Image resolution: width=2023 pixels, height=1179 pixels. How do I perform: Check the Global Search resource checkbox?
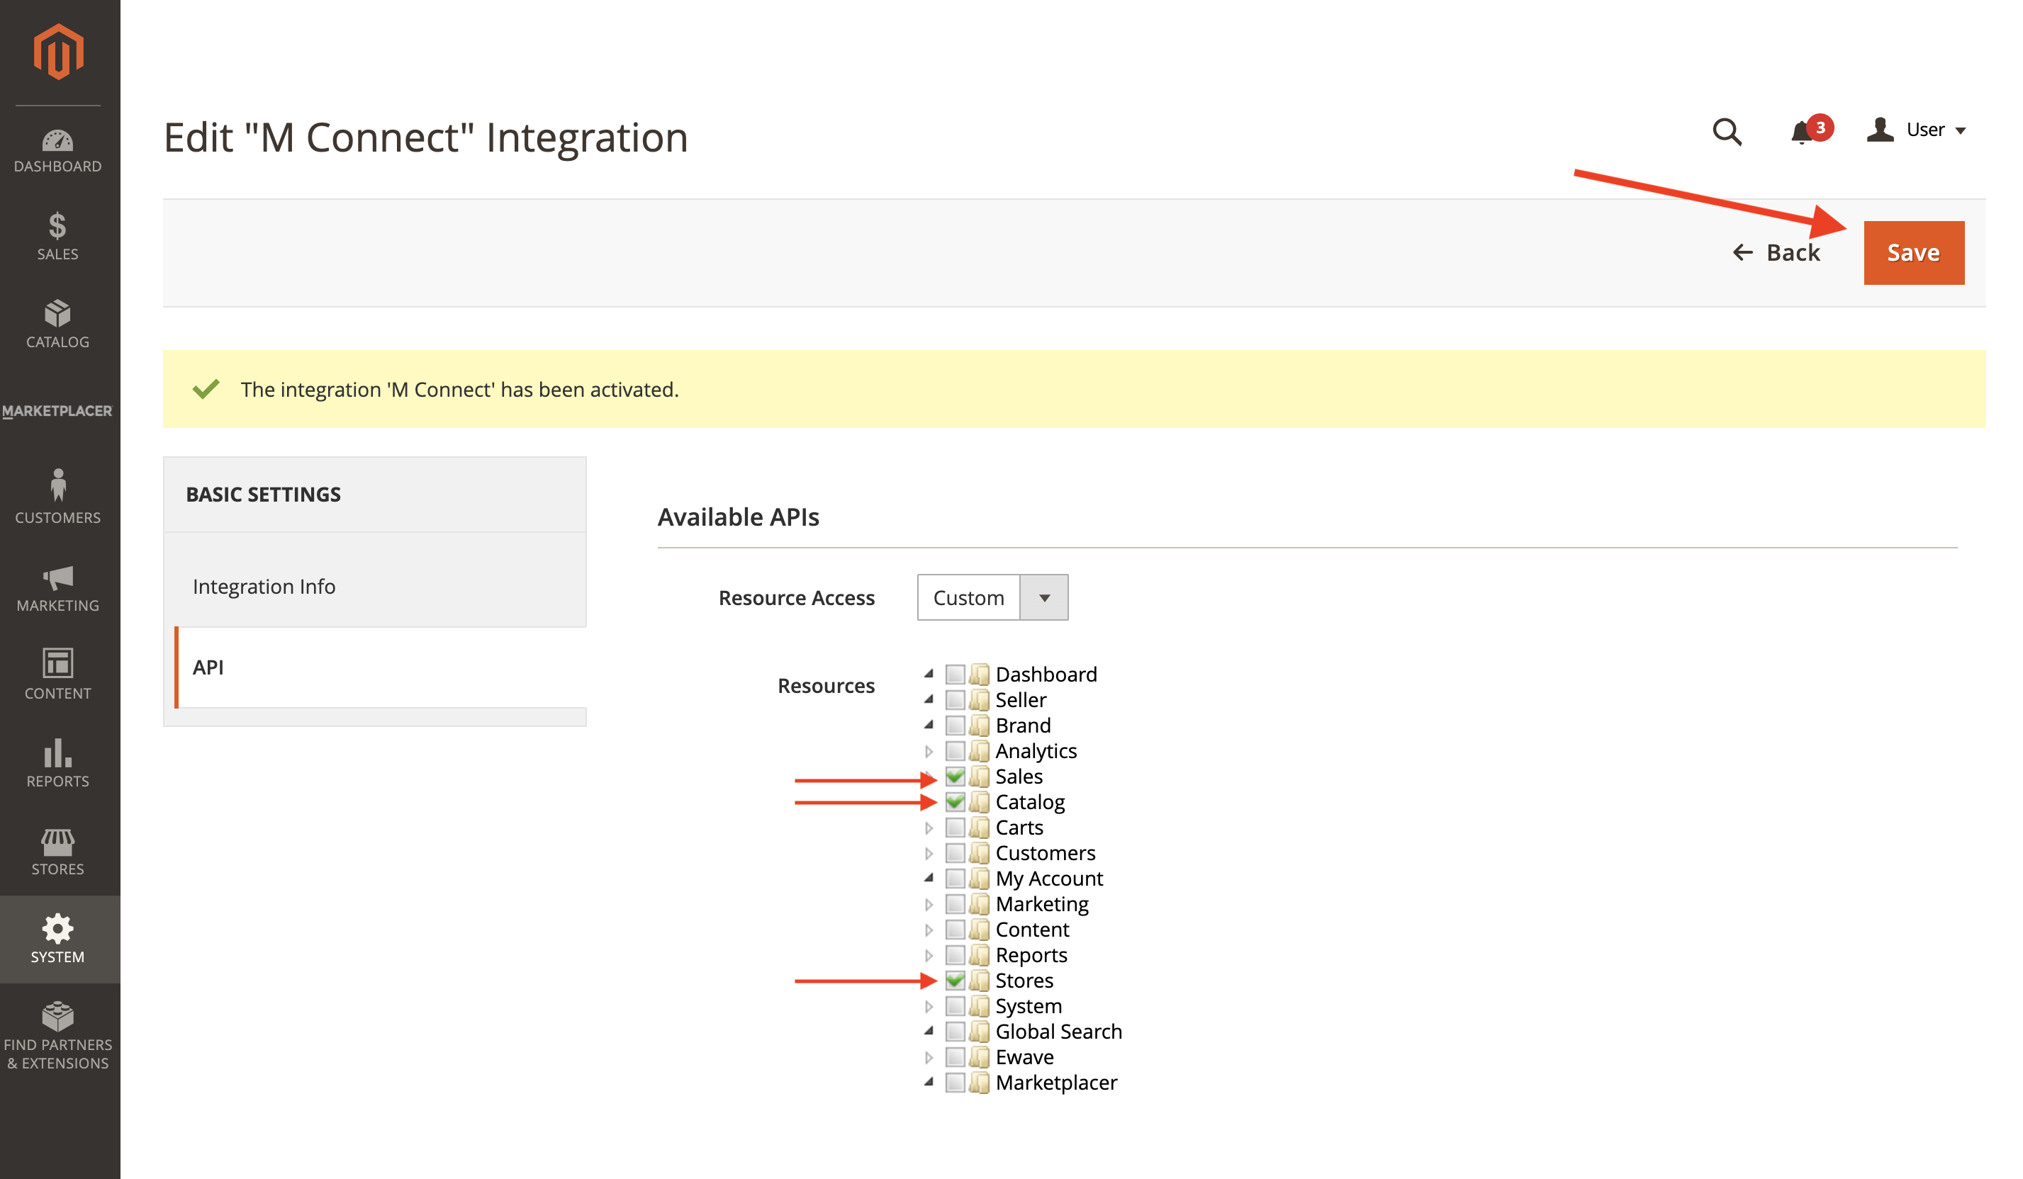[955, 1032]
